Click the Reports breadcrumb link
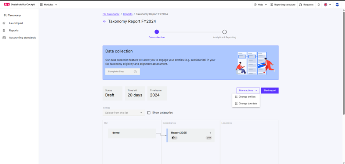The width and height of the screenshot is (345, 164). tap(128, 14)
